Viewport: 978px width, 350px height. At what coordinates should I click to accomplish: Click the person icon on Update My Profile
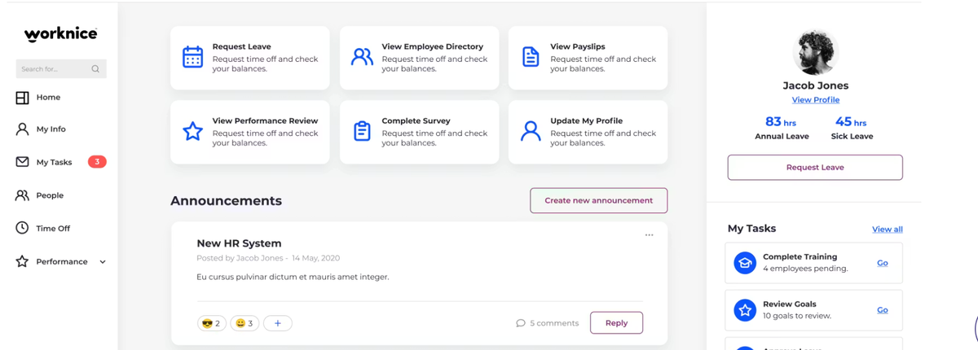click(x=531, y=131)
